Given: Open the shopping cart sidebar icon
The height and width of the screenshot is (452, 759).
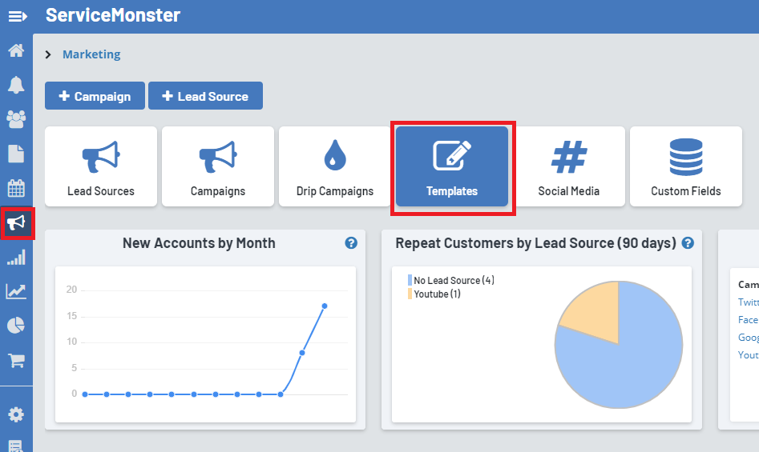Looking at the screenshot, I should coord(16,360).
